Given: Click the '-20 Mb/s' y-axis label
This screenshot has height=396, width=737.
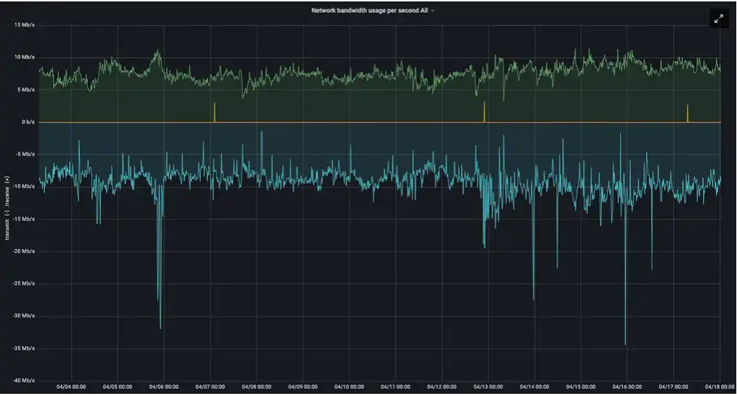Looking at the screenshot, I should pos(24,251).
